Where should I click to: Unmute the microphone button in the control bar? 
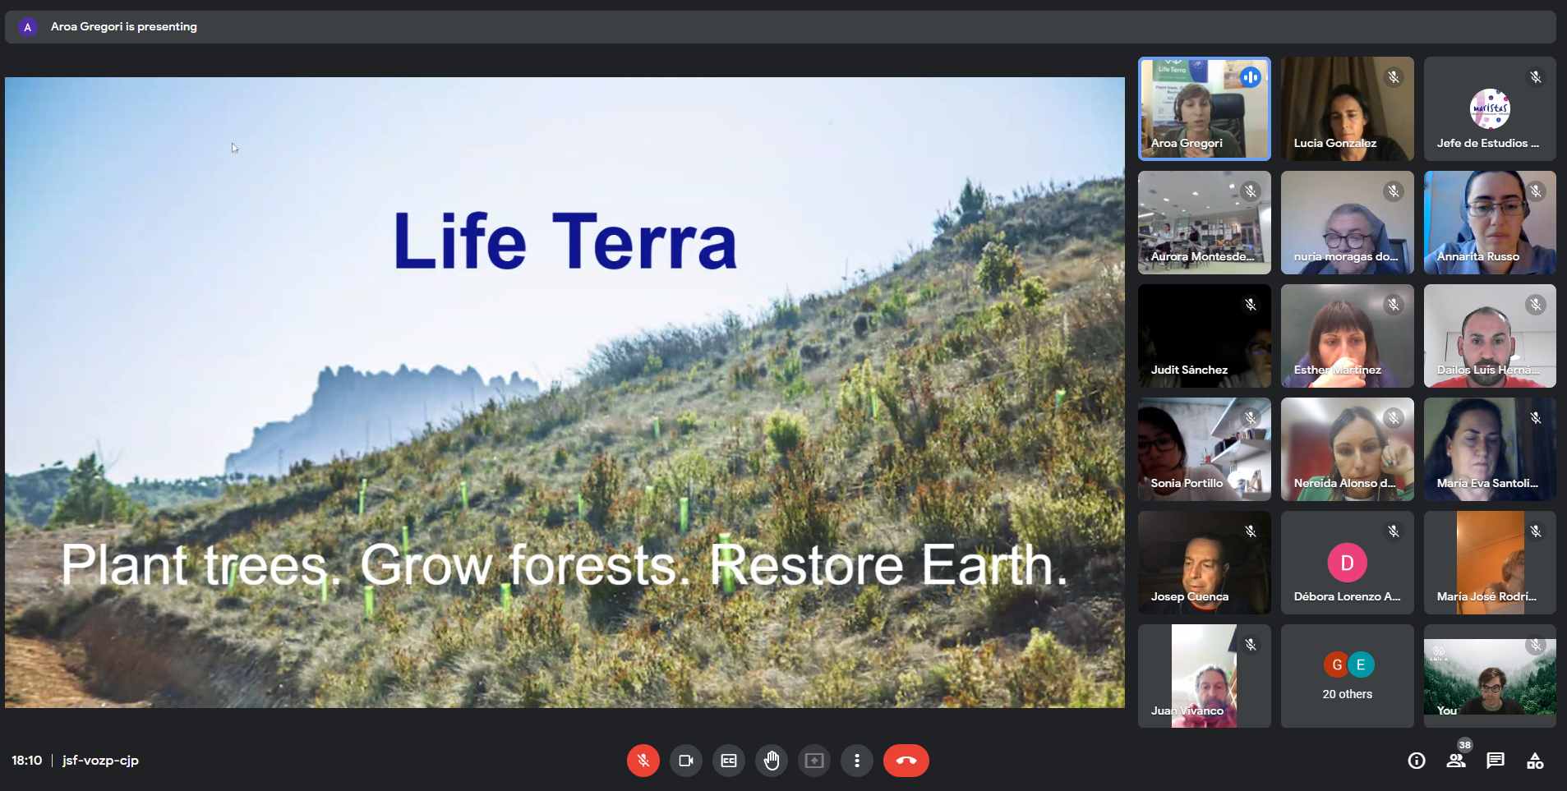(x=643, y=761)
